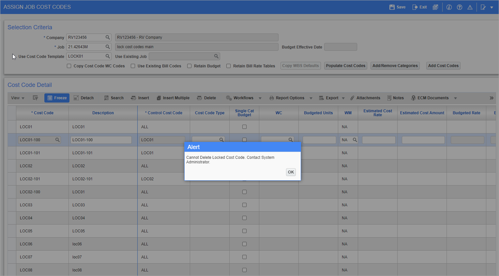Check Single Cat Budget for LOC03 row
This screenshot has height=276, width=499.
click(x=244, y=205)
